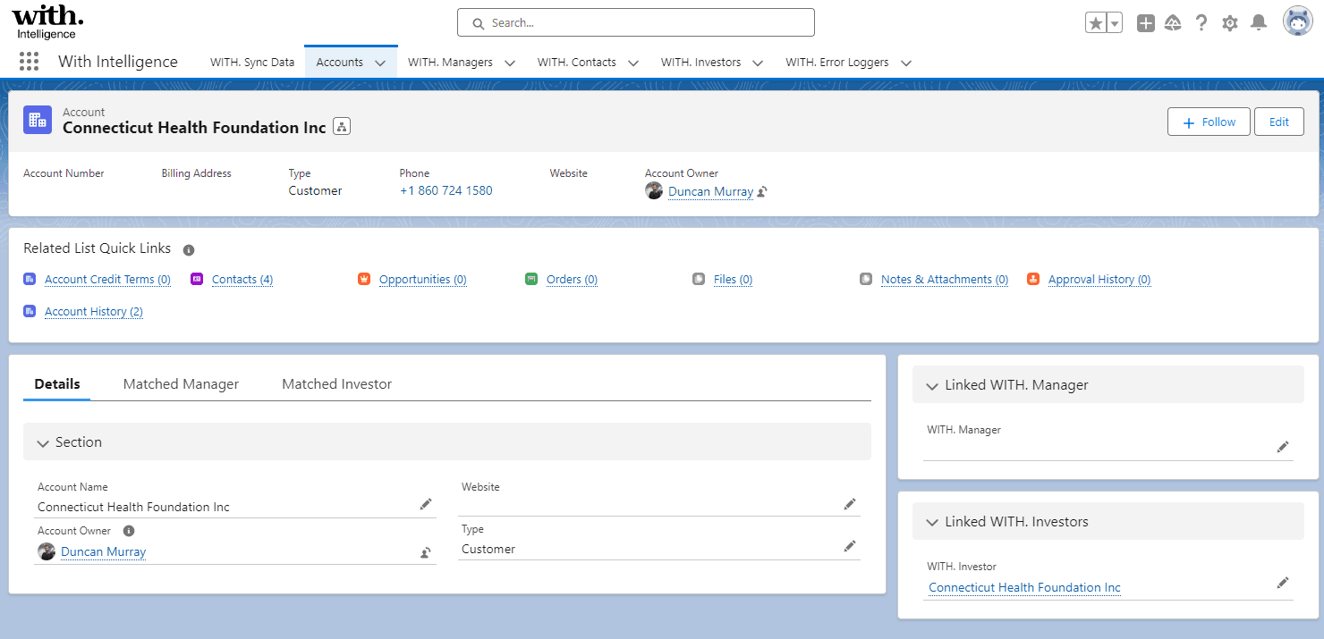Go to WITH. Sync Data tab
Viewport: 1324px width, 639px height.
pyautogui.click(x=252, y=63)
